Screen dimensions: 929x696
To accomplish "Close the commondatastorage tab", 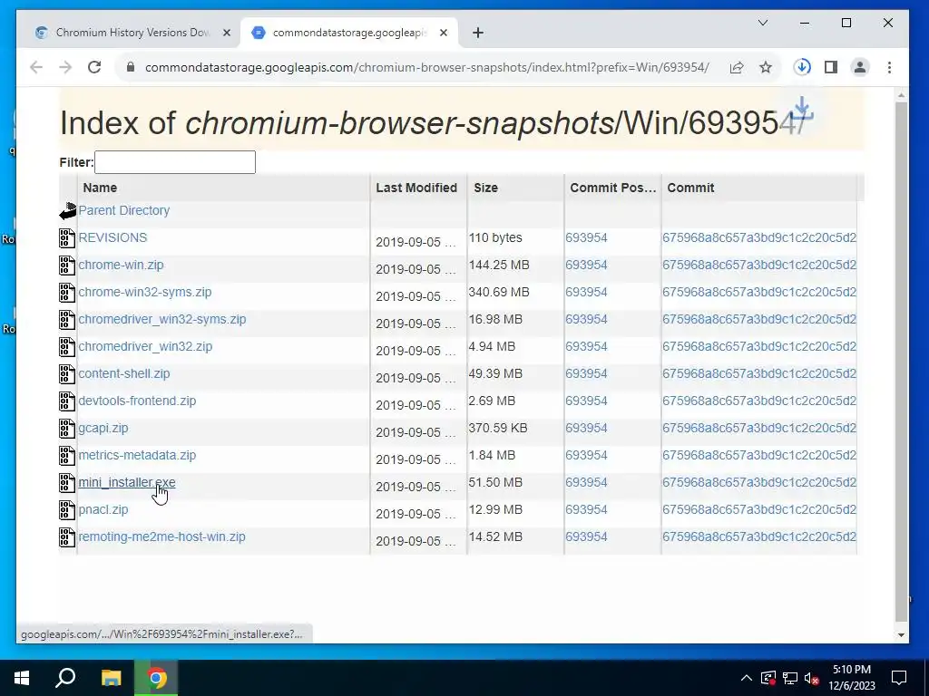I will (x=443, y=34).
